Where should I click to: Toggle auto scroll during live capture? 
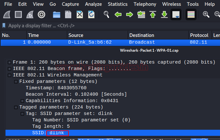click(176, 14)
